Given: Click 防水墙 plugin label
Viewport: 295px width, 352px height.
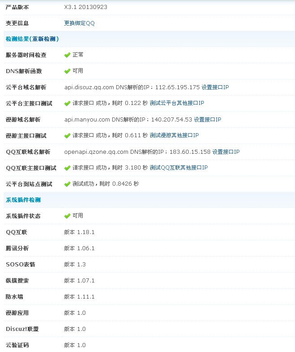Looking at the screenshot, I should click(14, 297).
